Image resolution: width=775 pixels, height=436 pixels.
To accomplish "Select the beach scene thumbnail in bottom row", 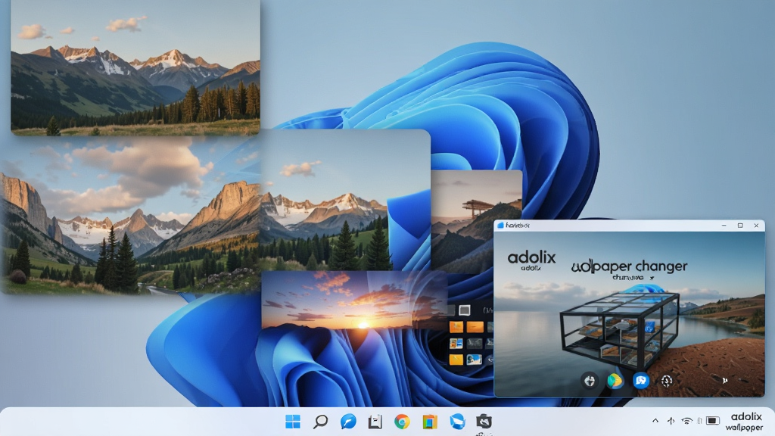I will pyautogui.click(x=475, y=360).
